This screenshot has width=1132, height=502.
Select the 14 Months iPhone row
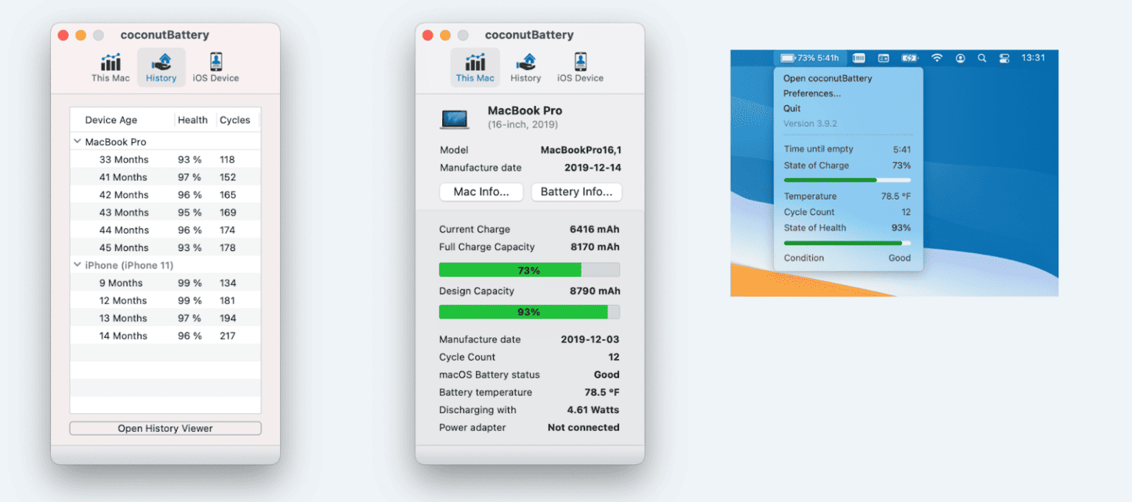pyautogui.click(x=165, y=336)
